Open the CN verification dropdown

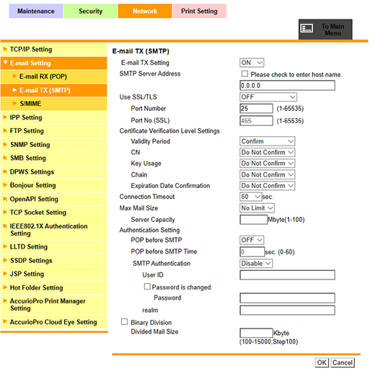(267, 152)
